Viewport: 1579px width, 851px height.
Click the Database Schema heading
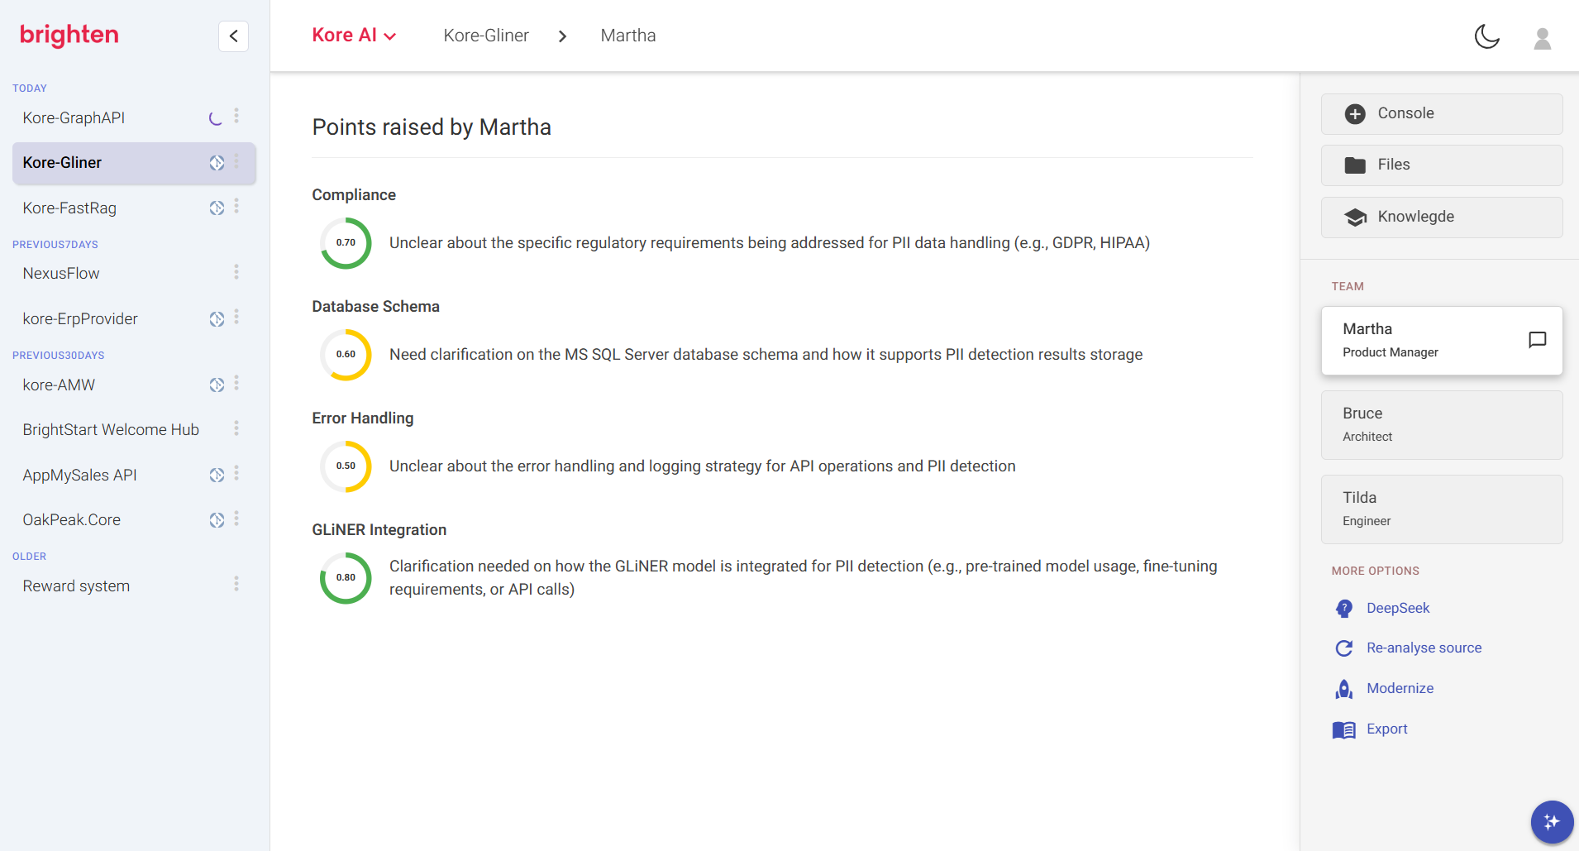(x=375, y=307)
